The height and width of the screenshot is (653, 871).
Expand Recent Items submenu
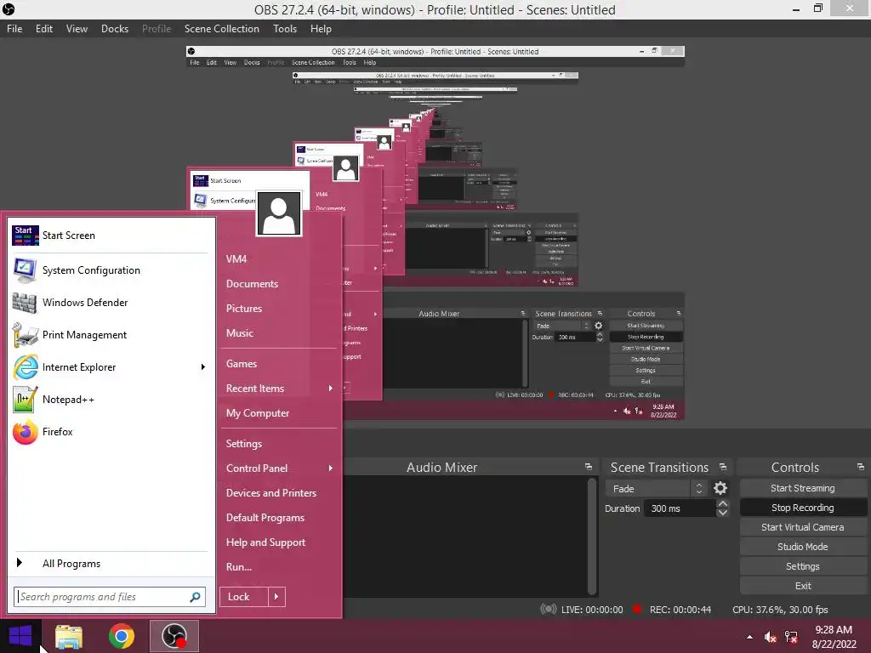[x=331, y=388]
